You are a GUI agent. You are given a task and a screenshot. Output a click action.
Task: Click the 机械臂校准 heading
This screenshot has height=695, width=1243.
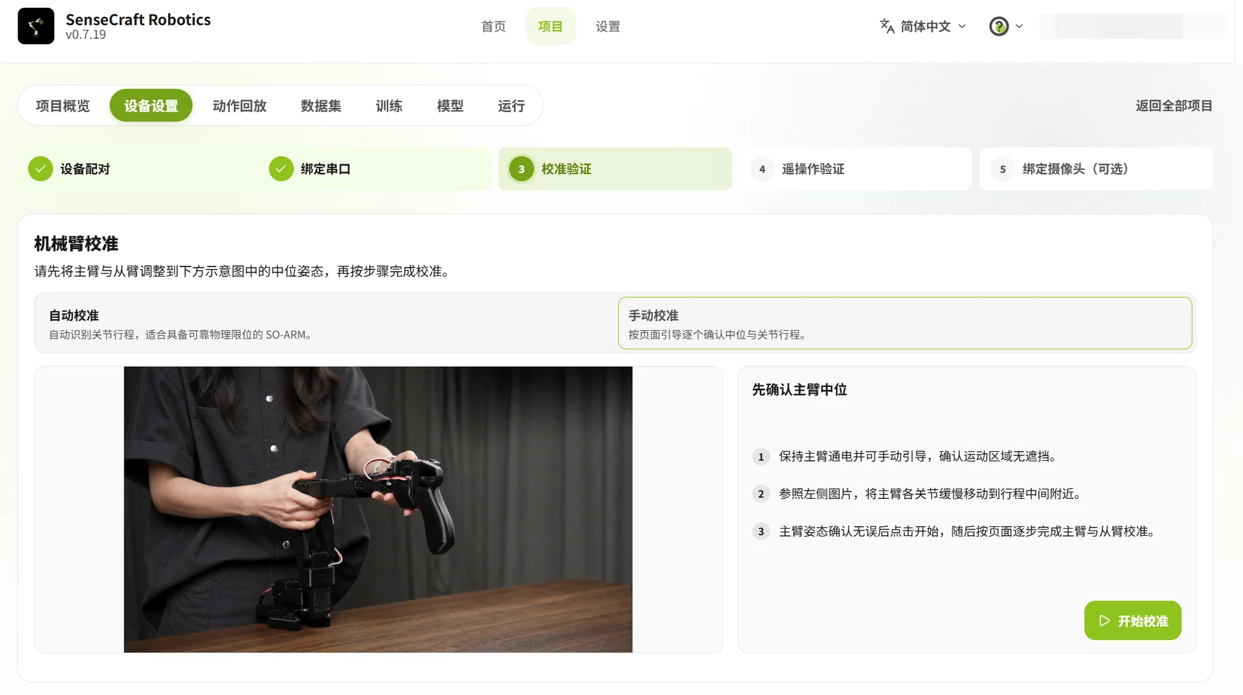[x=76, y=244]
